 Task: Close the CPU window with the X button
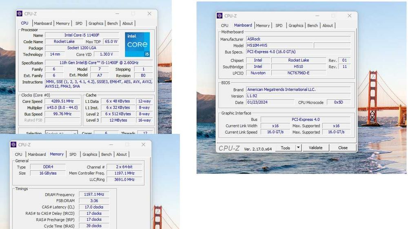click(149, 13)
